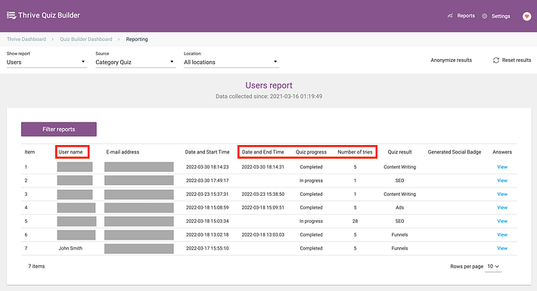Click the 28 tries value
The width and height of the screenshot is (537, 291).
tap(355, 221)
